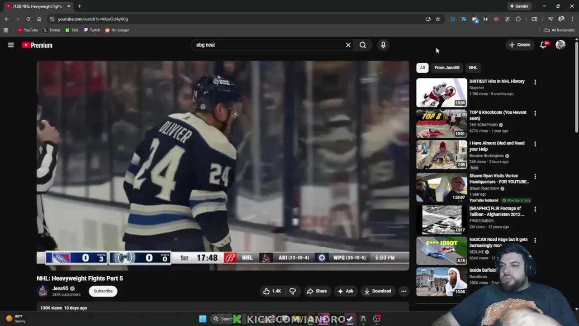Screen dimensions: 579x326
Task: Select the 'NHL' filter chip
Action: tap(473, 67)
